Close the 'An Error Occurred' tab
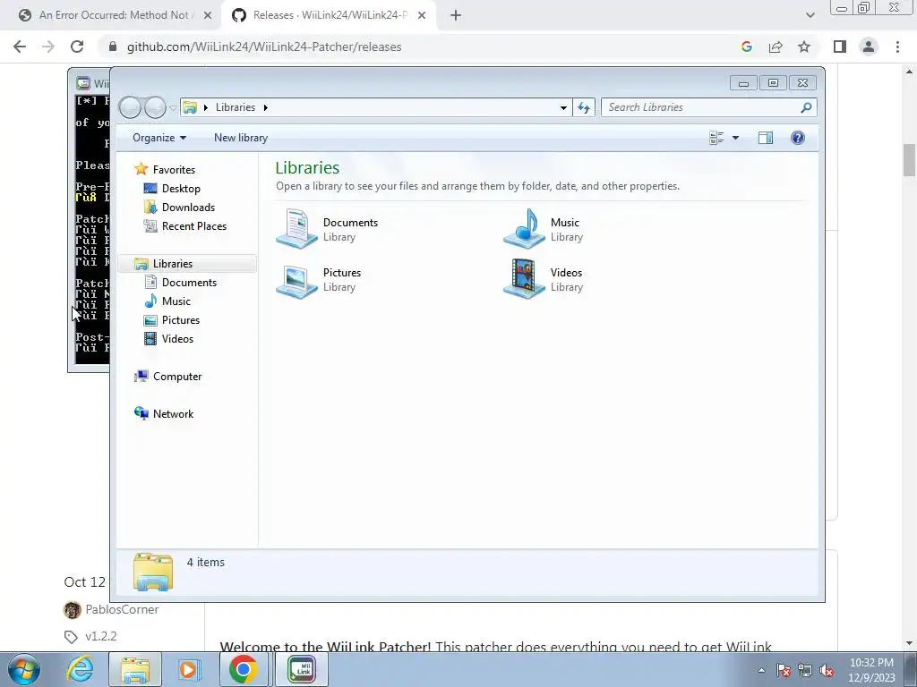The width and height of the screenshot is (917, 687). pyautogui.click(x=208, y=16)
